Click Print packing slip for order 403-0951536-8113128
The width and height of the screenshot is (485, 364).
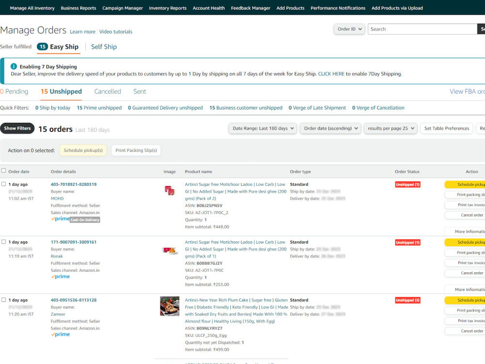(x=465, y=311)
